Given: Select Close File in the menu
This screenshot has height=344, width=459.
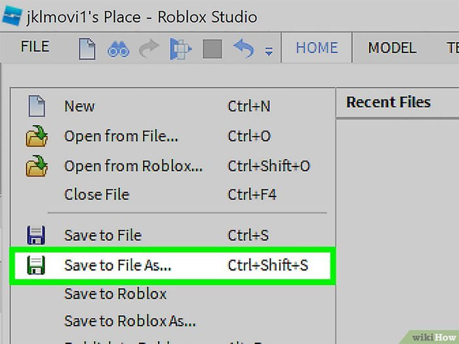Looking at the screenshot, I should tap(96, 195).
